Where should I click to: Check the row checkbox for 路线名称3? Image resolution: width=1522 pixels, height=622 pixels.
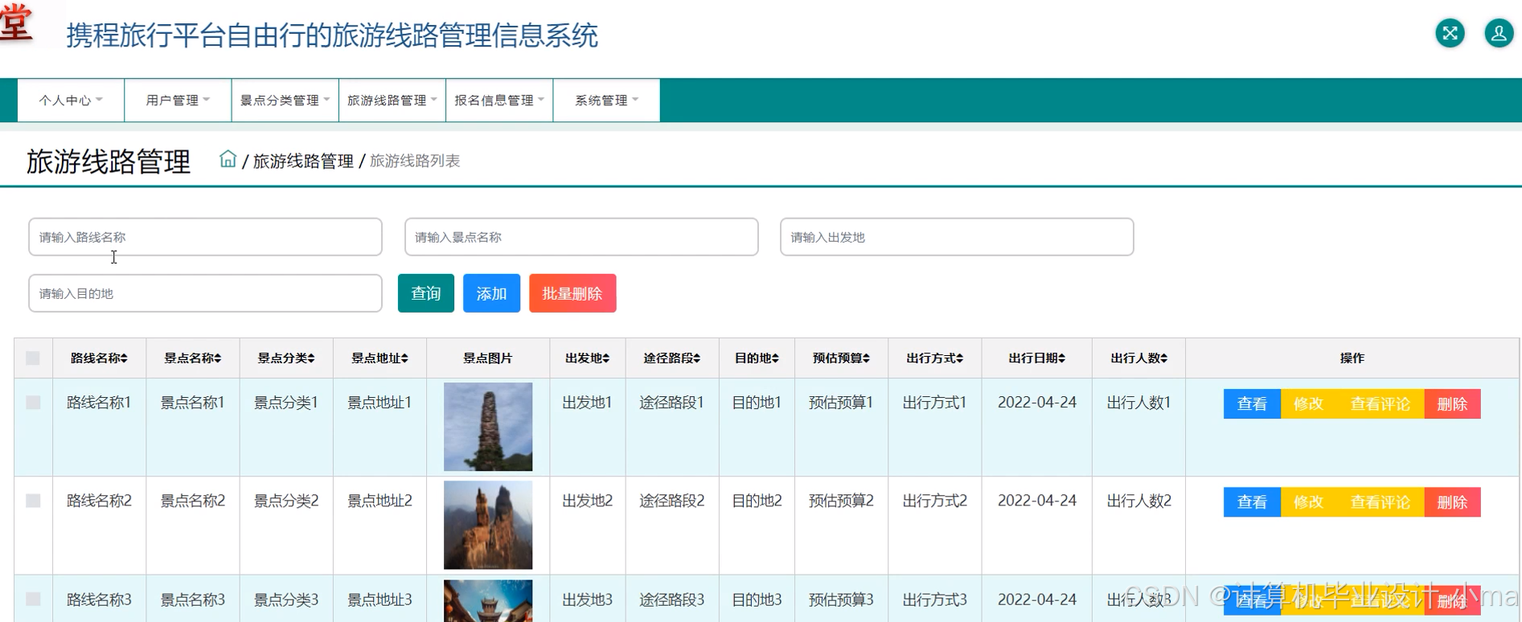click(x=33, y=599)
